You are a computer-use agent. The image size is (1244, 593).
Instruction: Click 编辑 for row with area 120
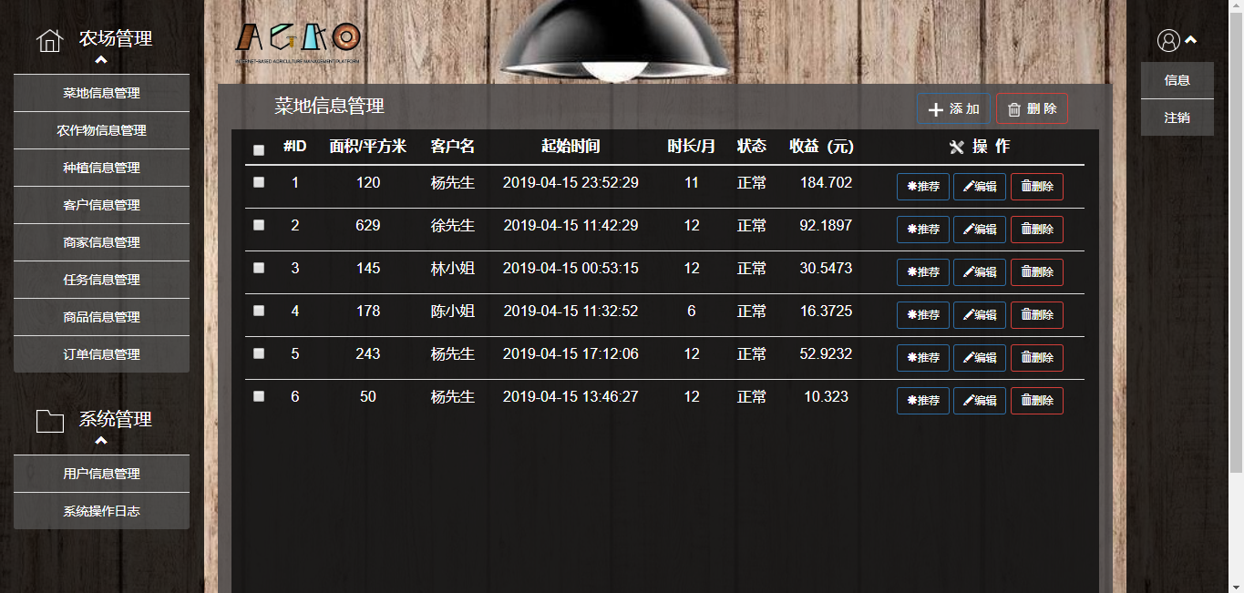pyautogui.click(x=980, y=187)
